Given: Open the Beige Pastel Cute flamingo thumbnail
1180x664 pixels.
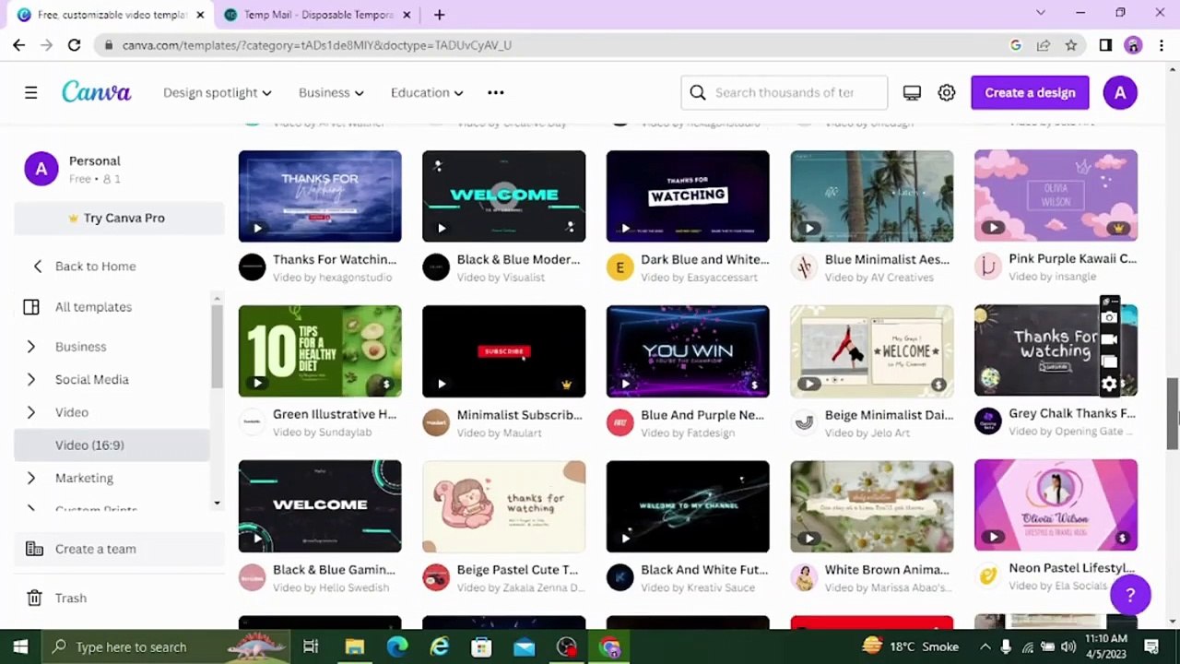Looking at the screenshot, I should [x=504, y=506].
